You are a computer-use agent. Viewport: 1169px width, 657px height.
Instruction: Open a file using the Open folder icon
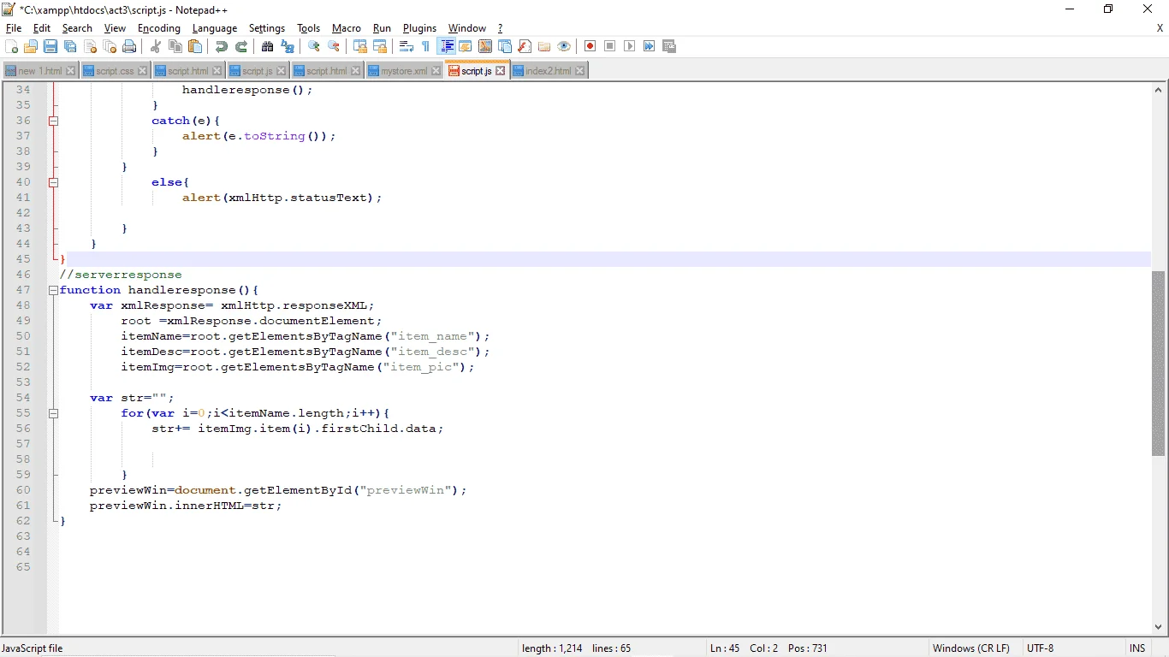[31, 46]
